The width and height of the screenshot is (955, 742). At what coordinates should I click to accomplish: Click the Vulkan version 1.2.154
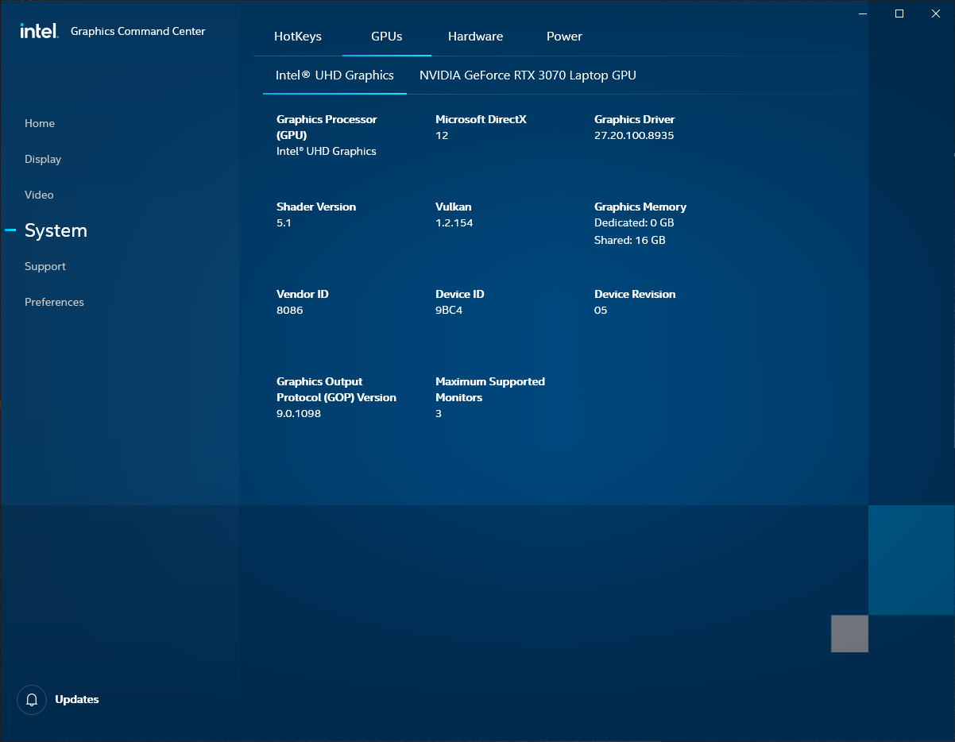454,223
